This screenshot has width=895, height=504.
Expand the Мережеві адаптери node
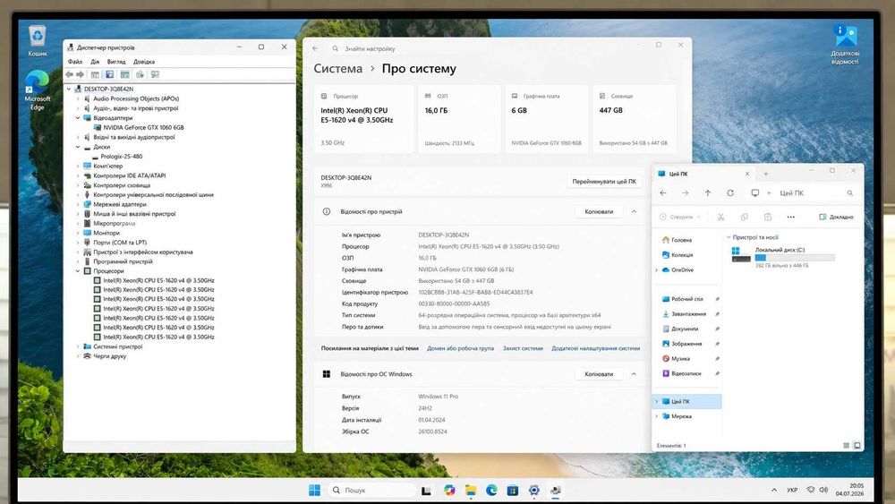click(x=78, y=204)
